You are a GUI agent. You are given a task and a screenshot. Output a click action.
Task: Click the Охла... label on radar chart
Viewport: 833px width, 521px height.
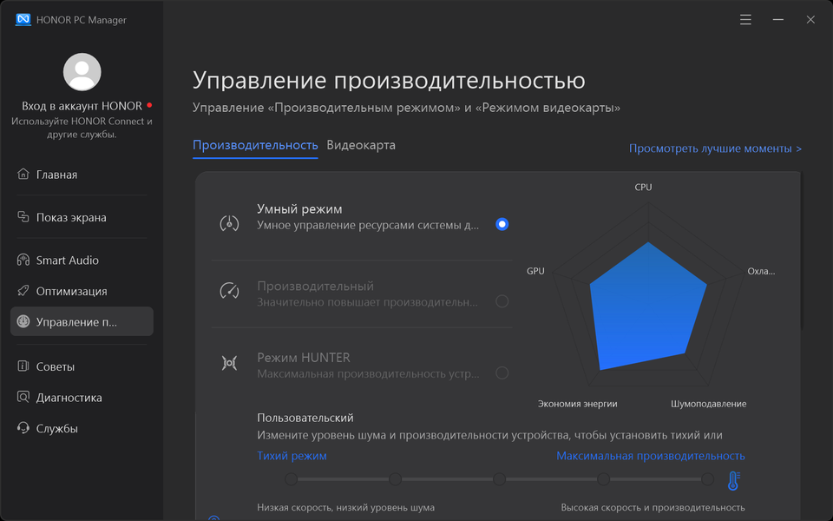[x=761, y=271]
